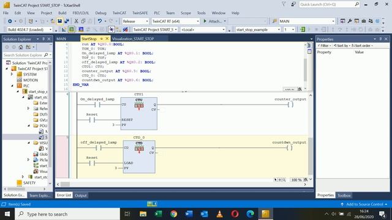The width and height of the screenshot is (392, 220).
Task: Click the Excel icon in the taskbar
Action: point(158,214)
